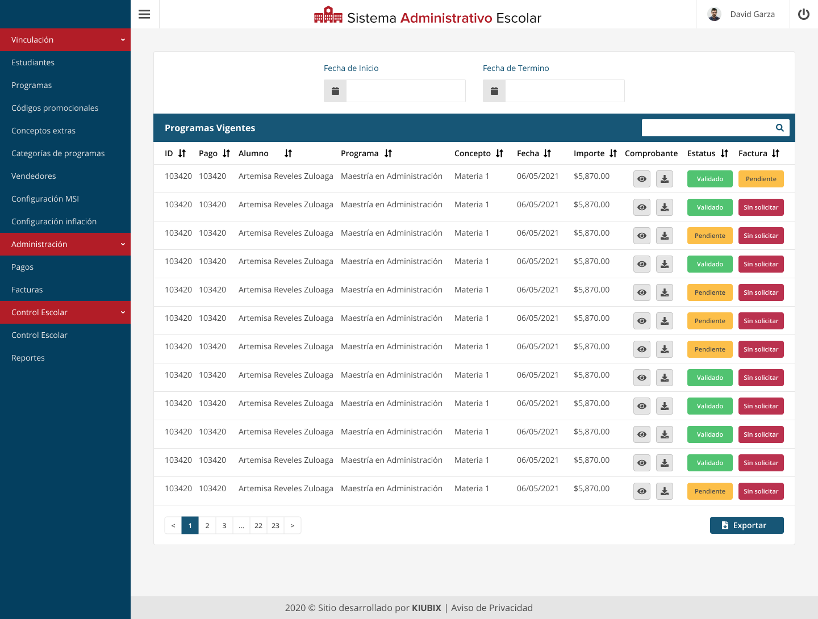The image size is (818, 619).
Task: Open calendar icon for Fecha de Termino
Action: (x=494, y=91)
